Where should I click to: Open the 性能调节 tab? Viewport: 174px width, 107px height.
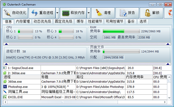pyautogui.click(x=95, y=21)
